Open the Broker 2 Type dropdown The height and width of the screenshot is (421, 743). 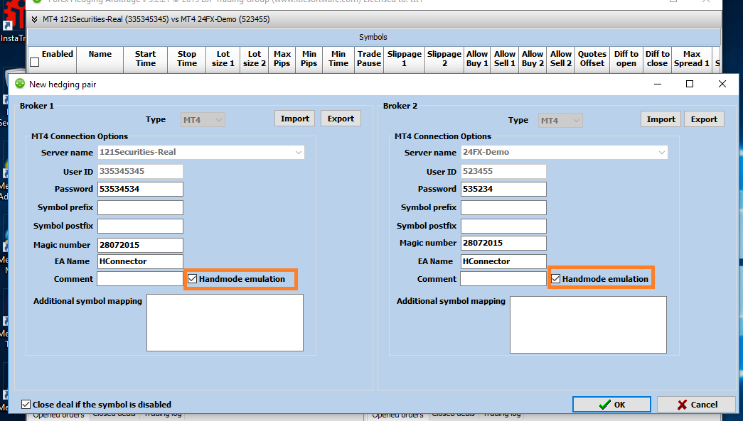click(x=575, y=120)
